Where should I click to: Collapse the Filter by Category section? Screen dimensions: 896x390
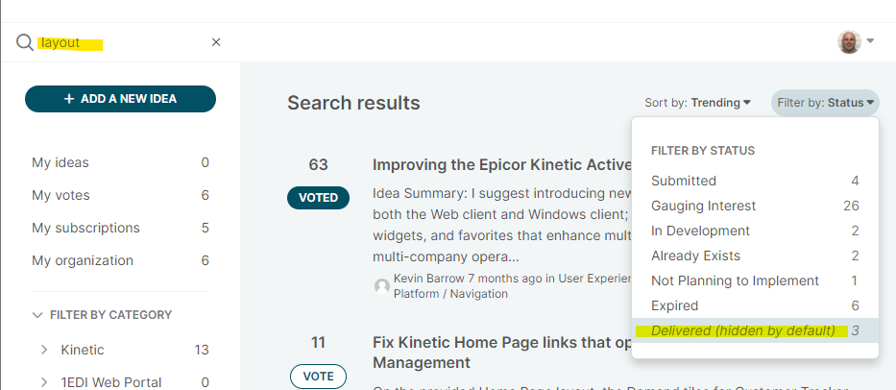pos(37,315)
